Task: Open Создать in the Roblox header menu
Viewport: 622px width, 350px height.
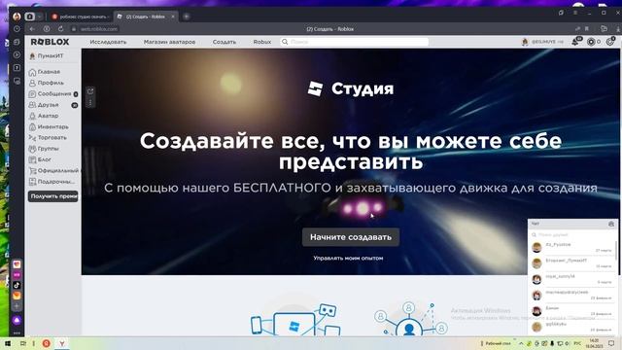Action: click(x=225, y=42)
